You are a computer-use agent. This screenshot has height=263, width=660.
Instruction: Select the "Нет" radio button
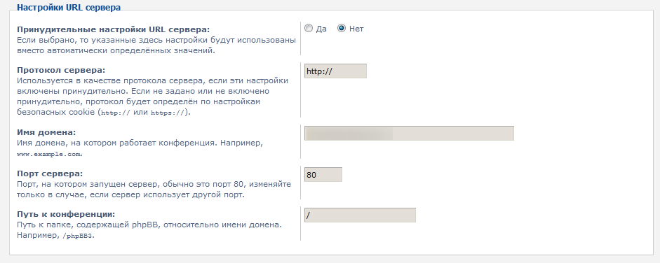[342, 29]
